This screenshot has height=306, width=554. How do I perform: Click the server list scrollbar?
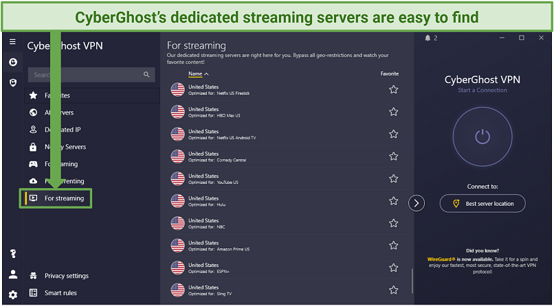click(x=412, y=281)
